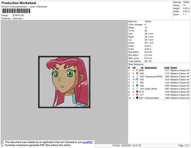
Task: Open the novaPDF link in the notice
Action: pos(88,142)
